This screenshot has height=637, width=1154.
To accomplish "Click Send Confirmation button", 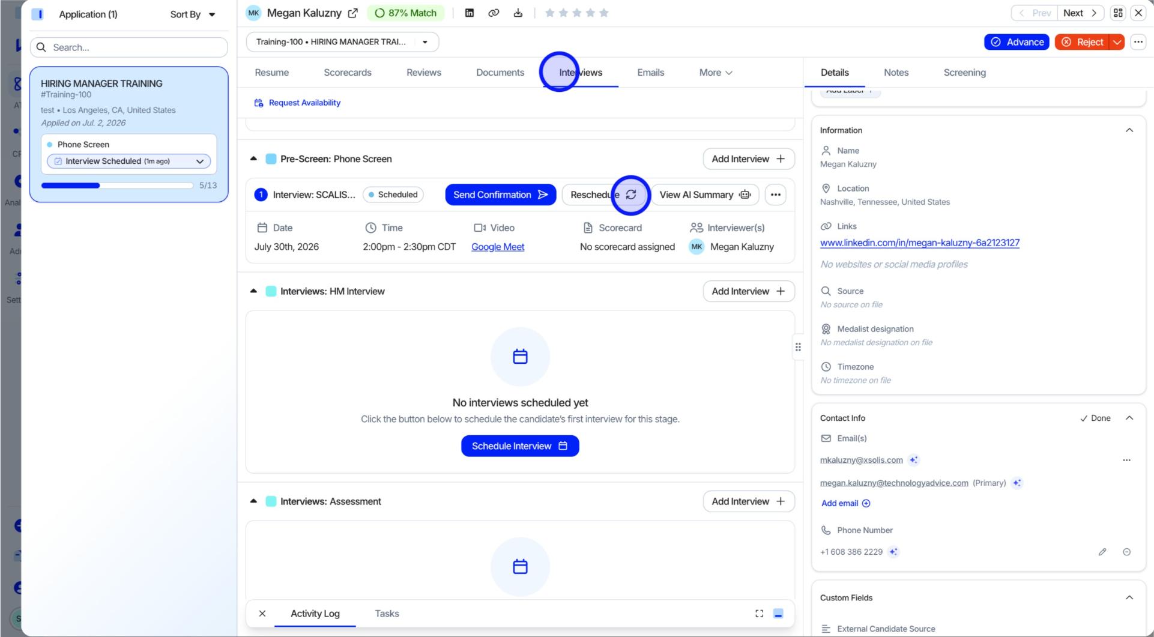I will [500, 195].
